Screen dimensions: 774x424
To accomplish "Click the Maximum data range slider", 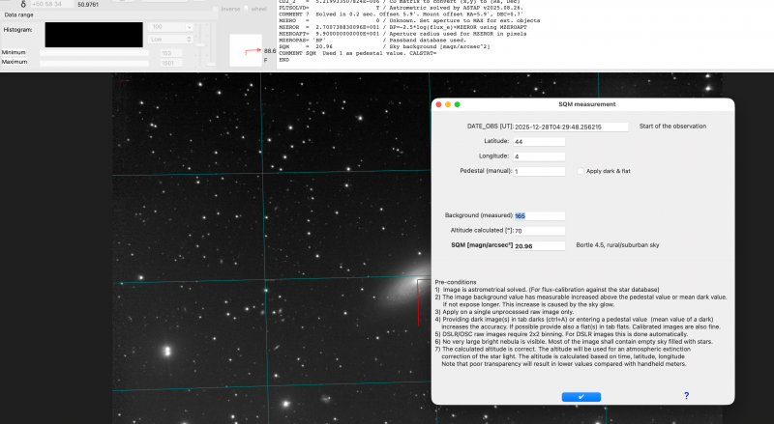I will (94, 63).
